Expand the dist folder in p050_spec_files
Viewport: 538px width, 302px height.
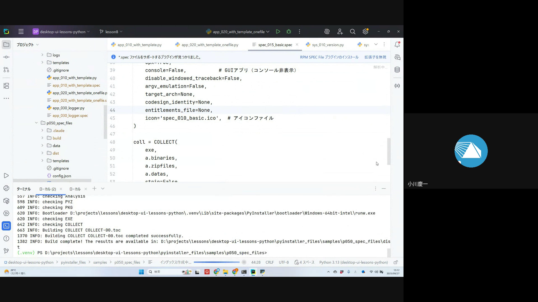42,153
